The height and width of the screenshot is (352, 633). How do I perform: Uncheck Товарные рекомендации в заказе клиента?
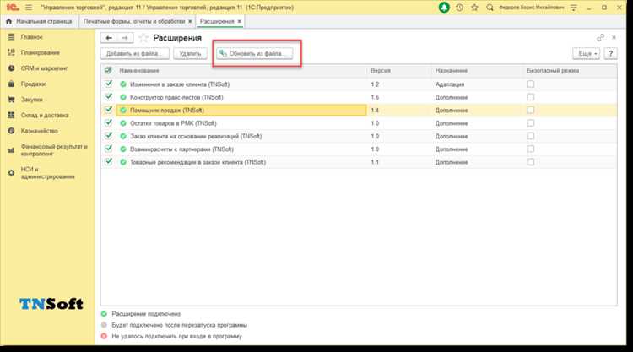coord(108,161)
